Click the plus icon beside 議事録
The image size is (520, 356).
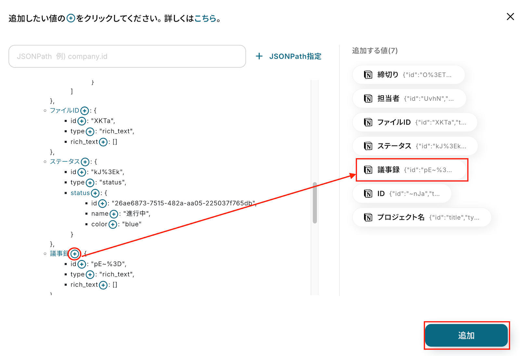click(75, 254)
